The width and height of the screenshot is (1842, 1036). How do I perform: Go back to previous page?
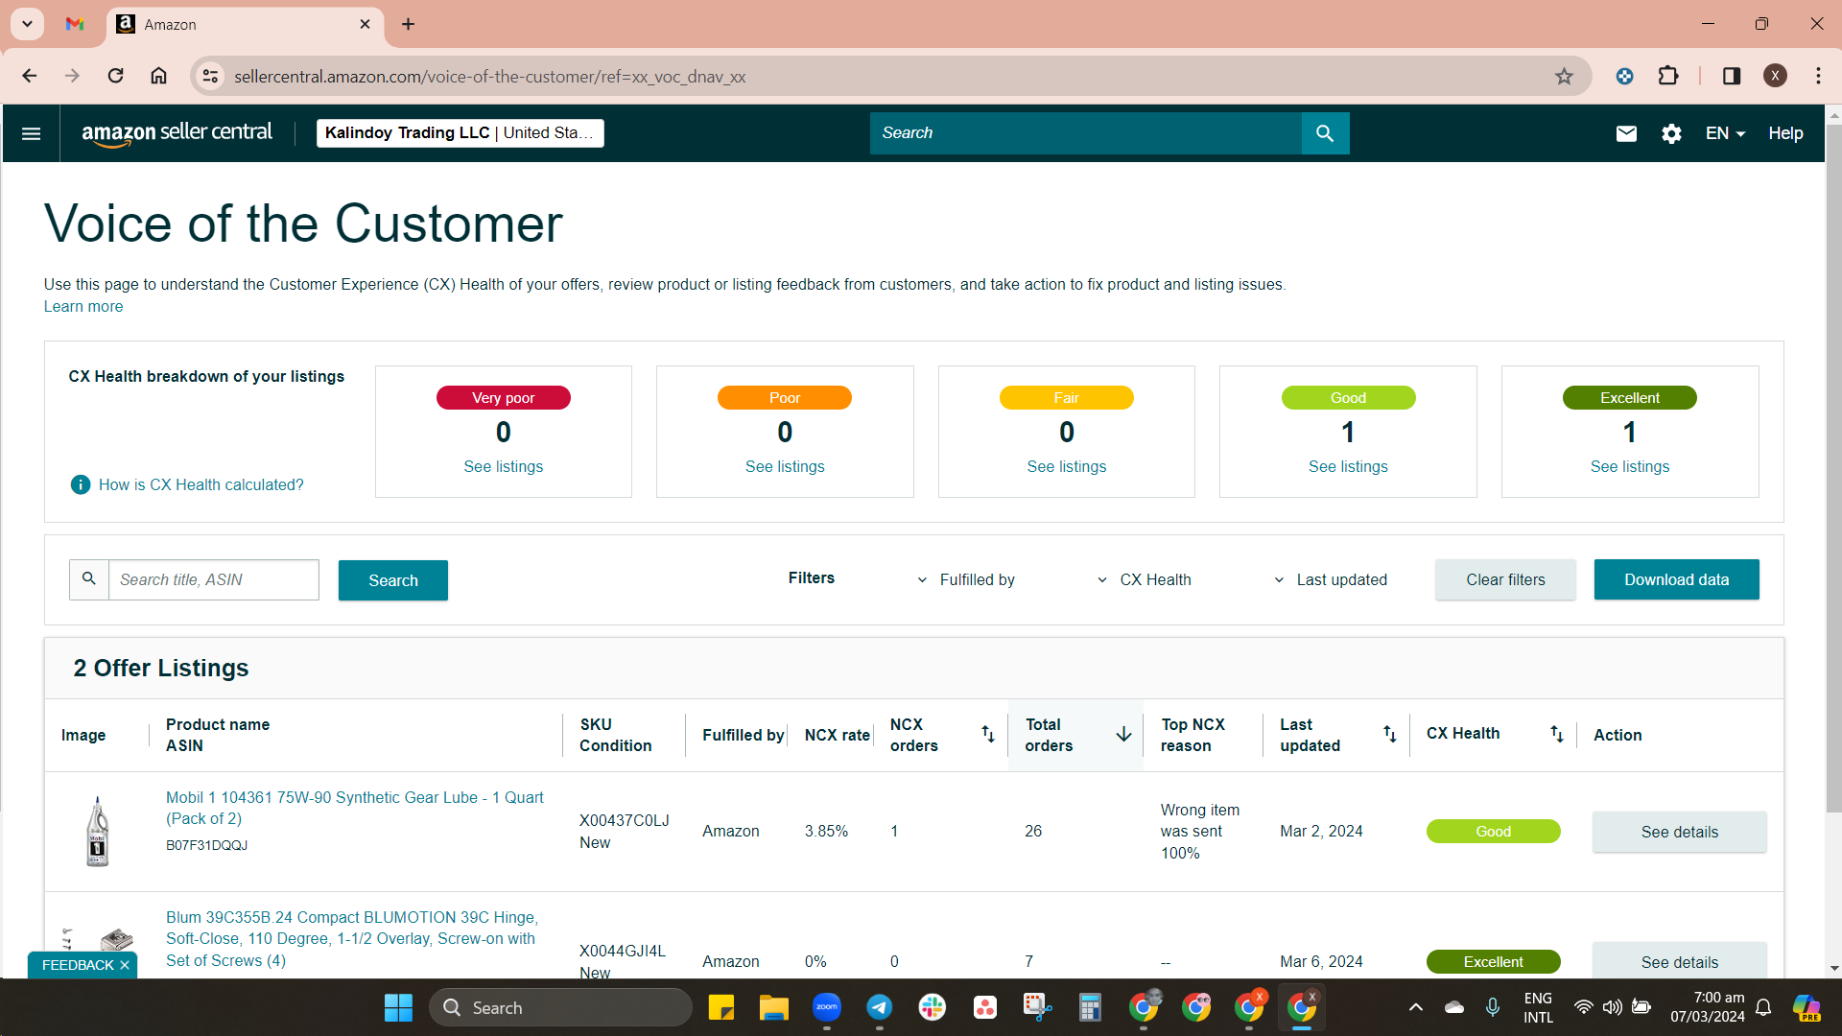coord(30,76)
